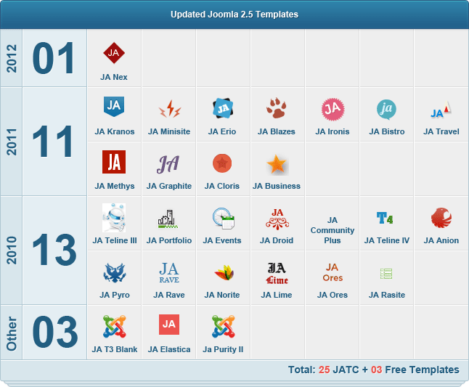Image resolution: width=469 pixels, height=387 pixels.
Task: Click the JA Elastica red square icon
Action: (169, 325)
